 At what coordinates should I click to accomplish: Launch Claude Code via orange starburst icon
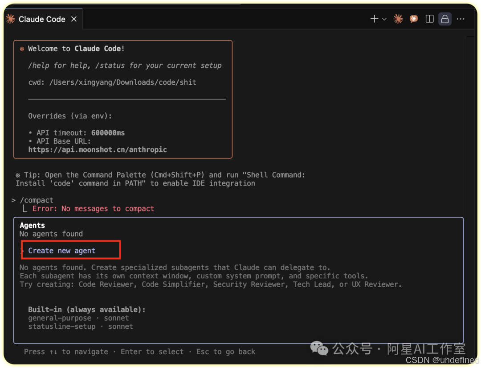398,19
